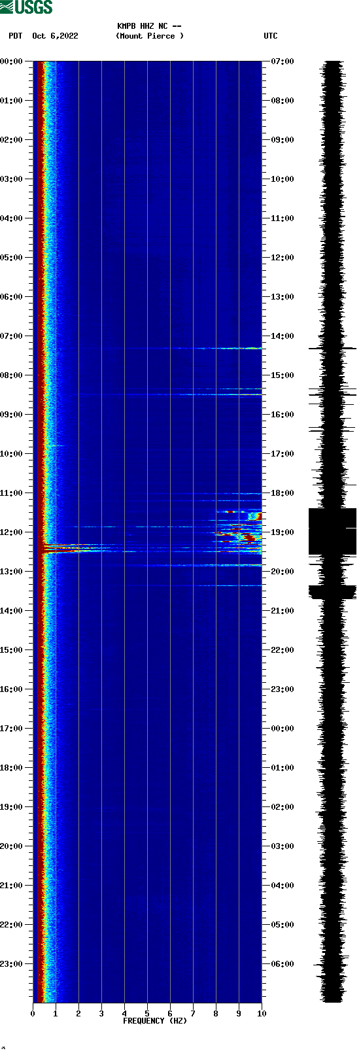361x1055 pixels.
Task: Click the 0 Hz frequency tick label
Action: (33, 1014)
